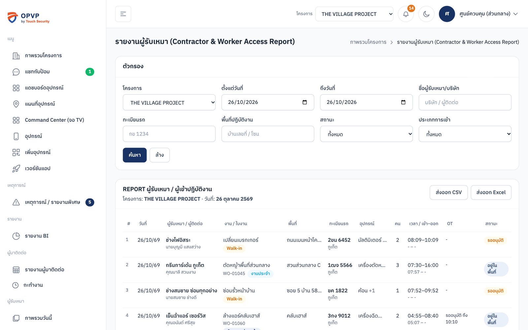Open calendar picker in ตั้งแต่วันที่ field
Viewport: 528px width, 330px height.
click(x=305, y=102)
